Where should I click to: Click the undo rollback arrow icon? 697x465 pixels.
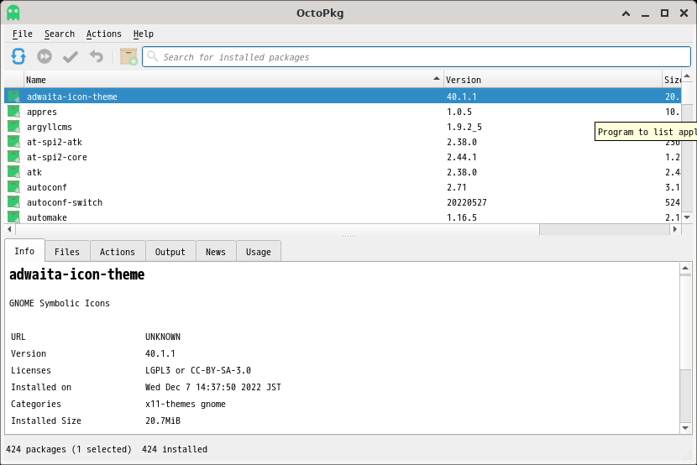tap(97, 56)
